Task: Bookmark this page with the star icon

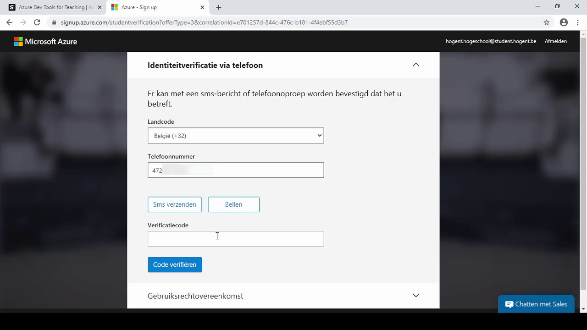Action: [547, 22]
